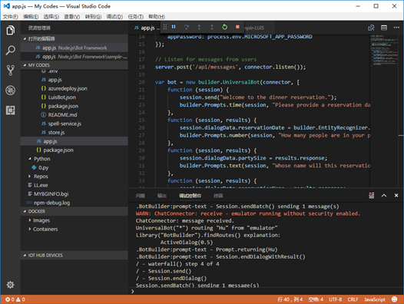Open MYBGINFO.bgi in the file tree
Image resolution: width=404 pixels, height=304 pixels.
[75, 194]
